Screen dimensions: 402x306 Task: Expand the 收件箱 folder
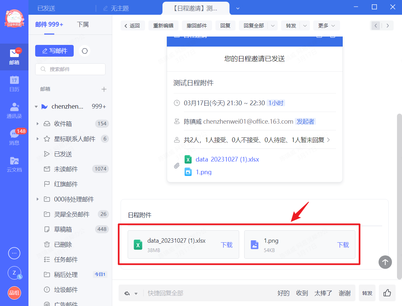(38, 124)
